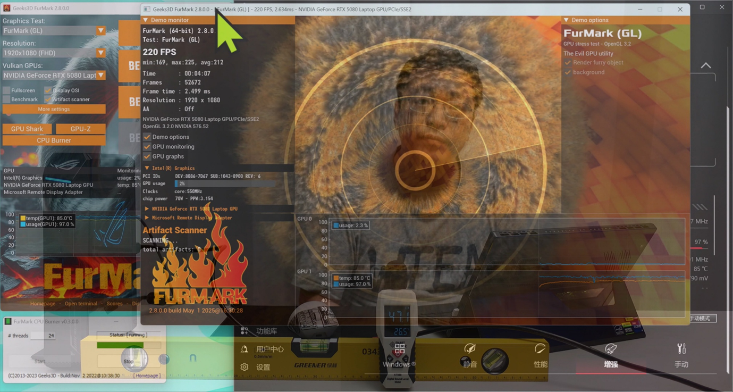The width and height of the screenshot is (733, 392).
Task: Select Microsoft Remote Display Adapter in launcher list
Action: 43,192
